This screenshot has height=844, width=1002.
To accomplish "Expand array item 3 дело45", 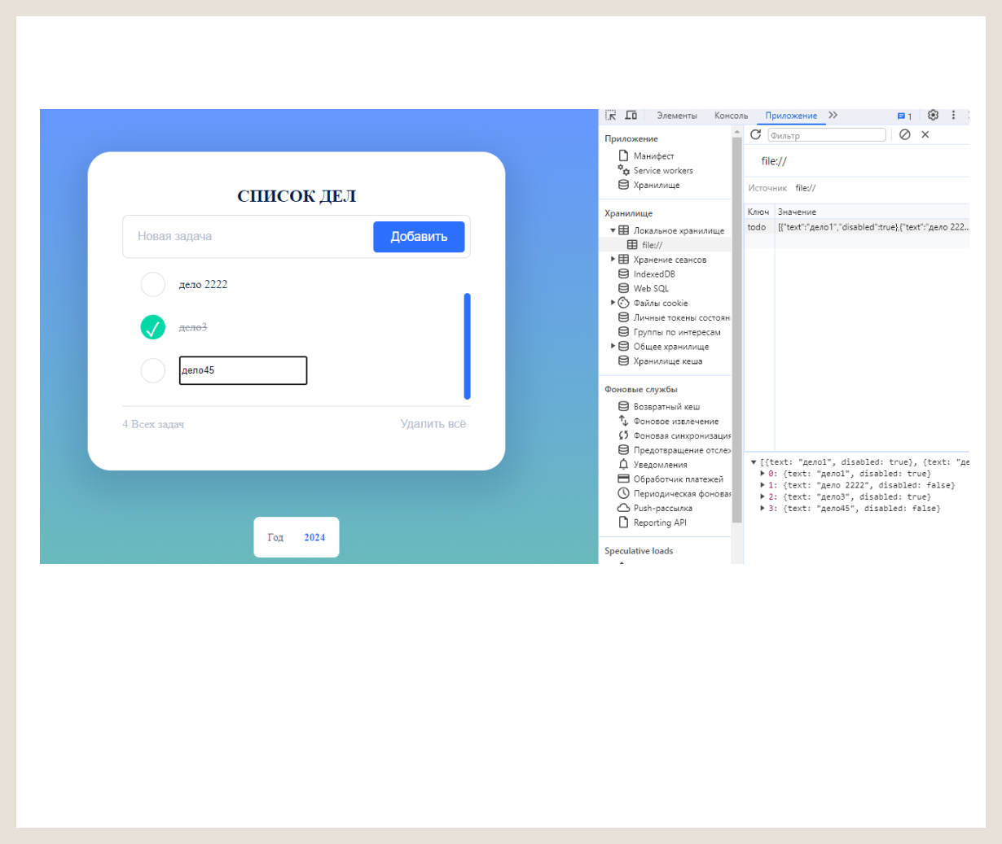I will click(x=762, y=509).
